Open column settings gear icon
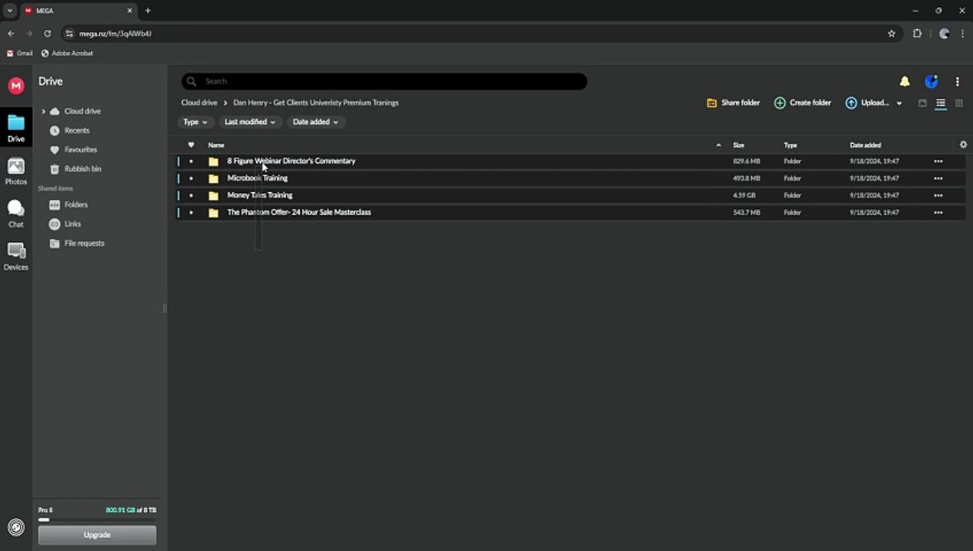This screenshot has width=973, height=551. [963, 145]
